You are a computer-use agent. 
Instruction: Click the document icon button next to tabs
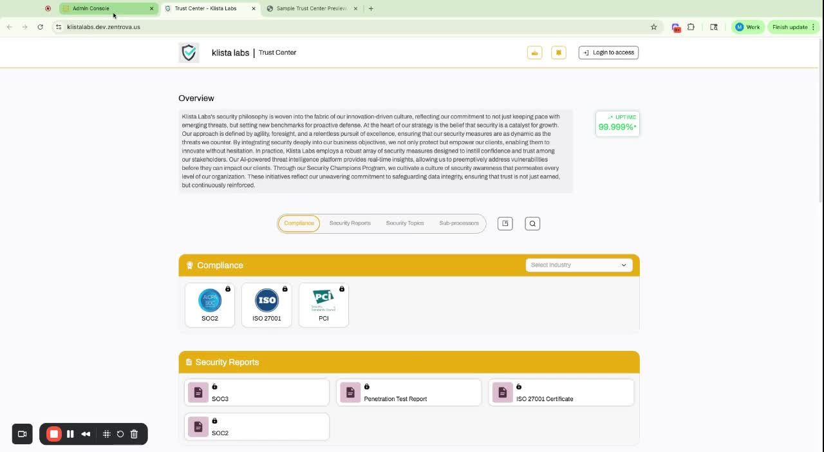[x=505, y=223]
